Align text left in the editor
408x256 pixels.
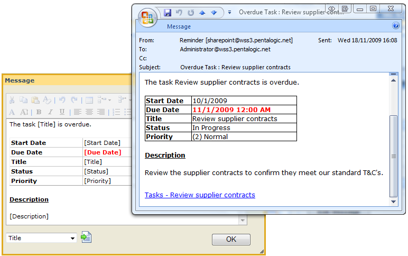click(77, 112)
